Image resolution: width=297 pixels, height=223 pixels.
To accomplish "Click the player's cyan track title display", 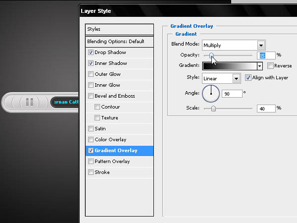I will click(65, 102).
